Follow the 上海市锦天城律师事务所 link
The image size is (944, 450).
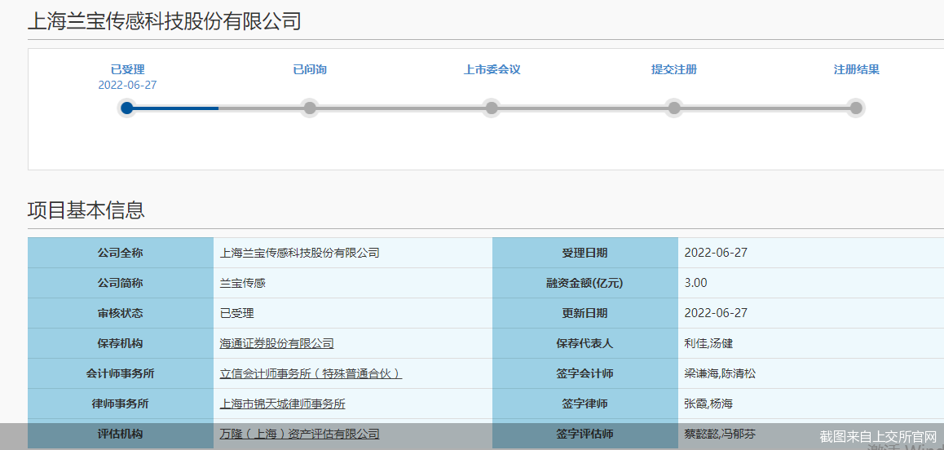point(282,404)
